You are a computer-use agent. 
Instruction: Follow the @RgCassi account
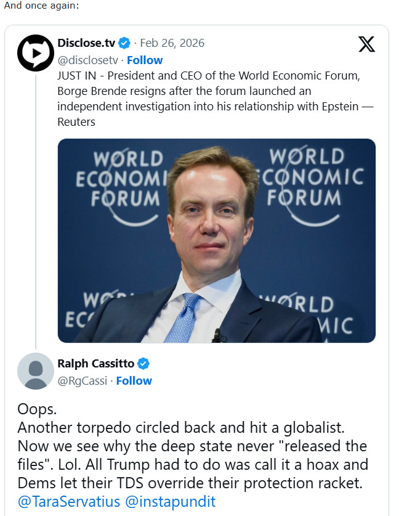coord(134,380)
